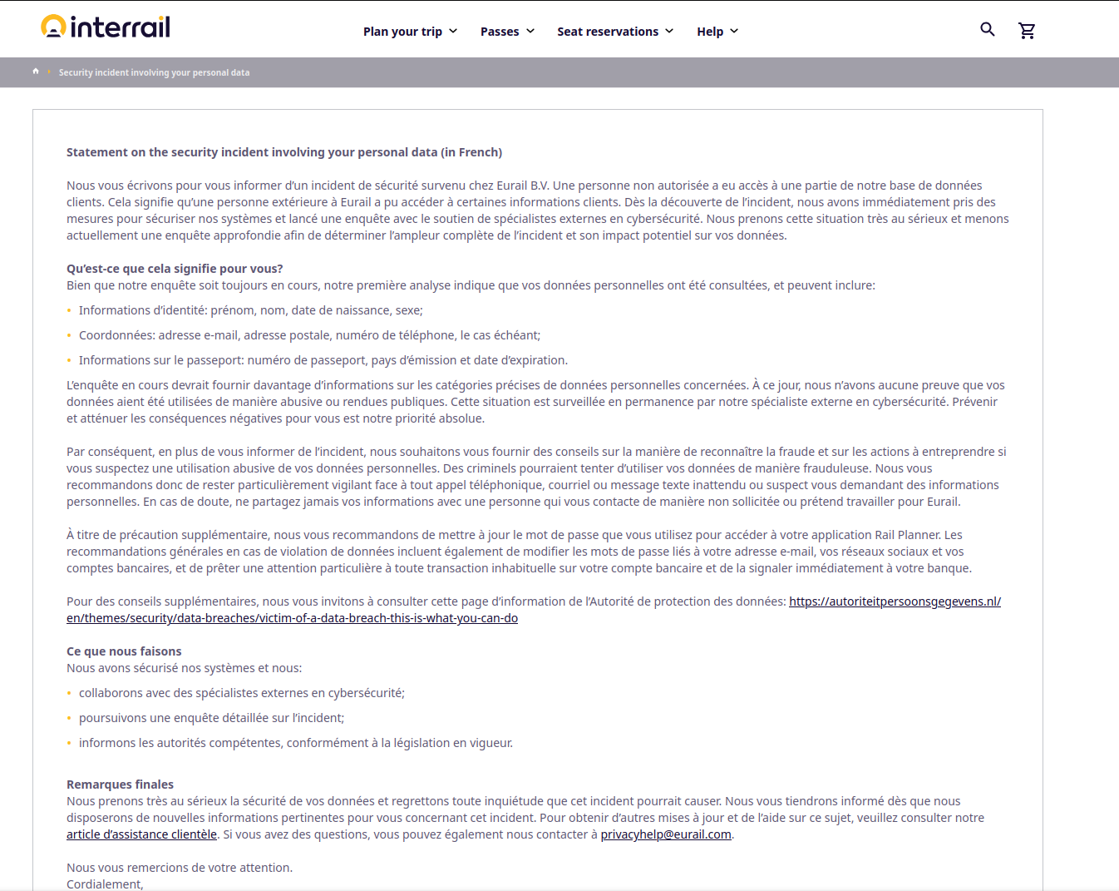Click the Interrail logo
The height and width of the screenshot is (891, 1119).
pyautogui.click(x=106, y=27)
